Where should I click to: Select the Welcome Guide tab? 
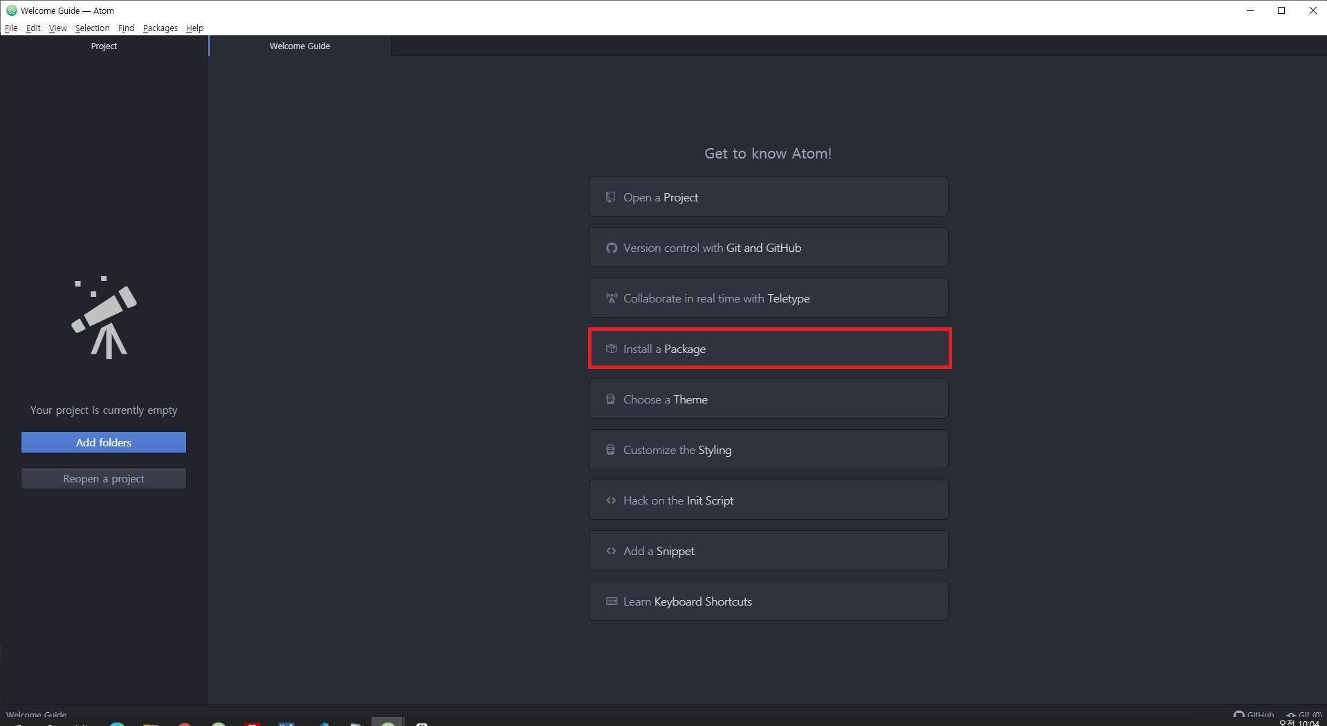pos(300,46)
